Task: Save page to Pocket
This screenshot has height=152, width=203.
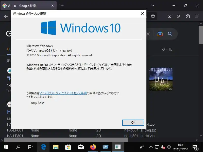Action: [x=170, y=16]
